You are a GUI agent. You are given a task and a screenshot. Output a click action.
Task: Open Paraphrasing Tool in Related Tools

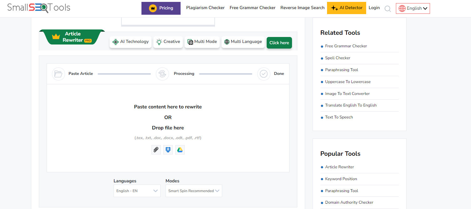[x=341, y=70]
